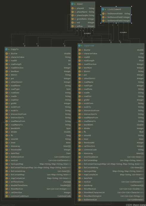Screen dimensions: 146x206
Task: Click the «create» edge label below ListElement
Action: pyautogui.click(x=123, y=32)
